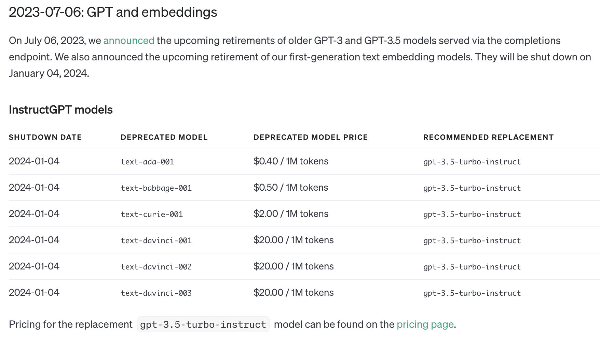Click the text-curie-001 model name
The height and width of the screenshot is (337, 600).
152,214
